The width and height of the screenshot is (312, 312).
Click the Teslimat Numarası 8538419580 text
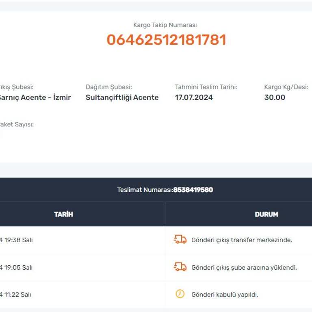coord(165,190)
